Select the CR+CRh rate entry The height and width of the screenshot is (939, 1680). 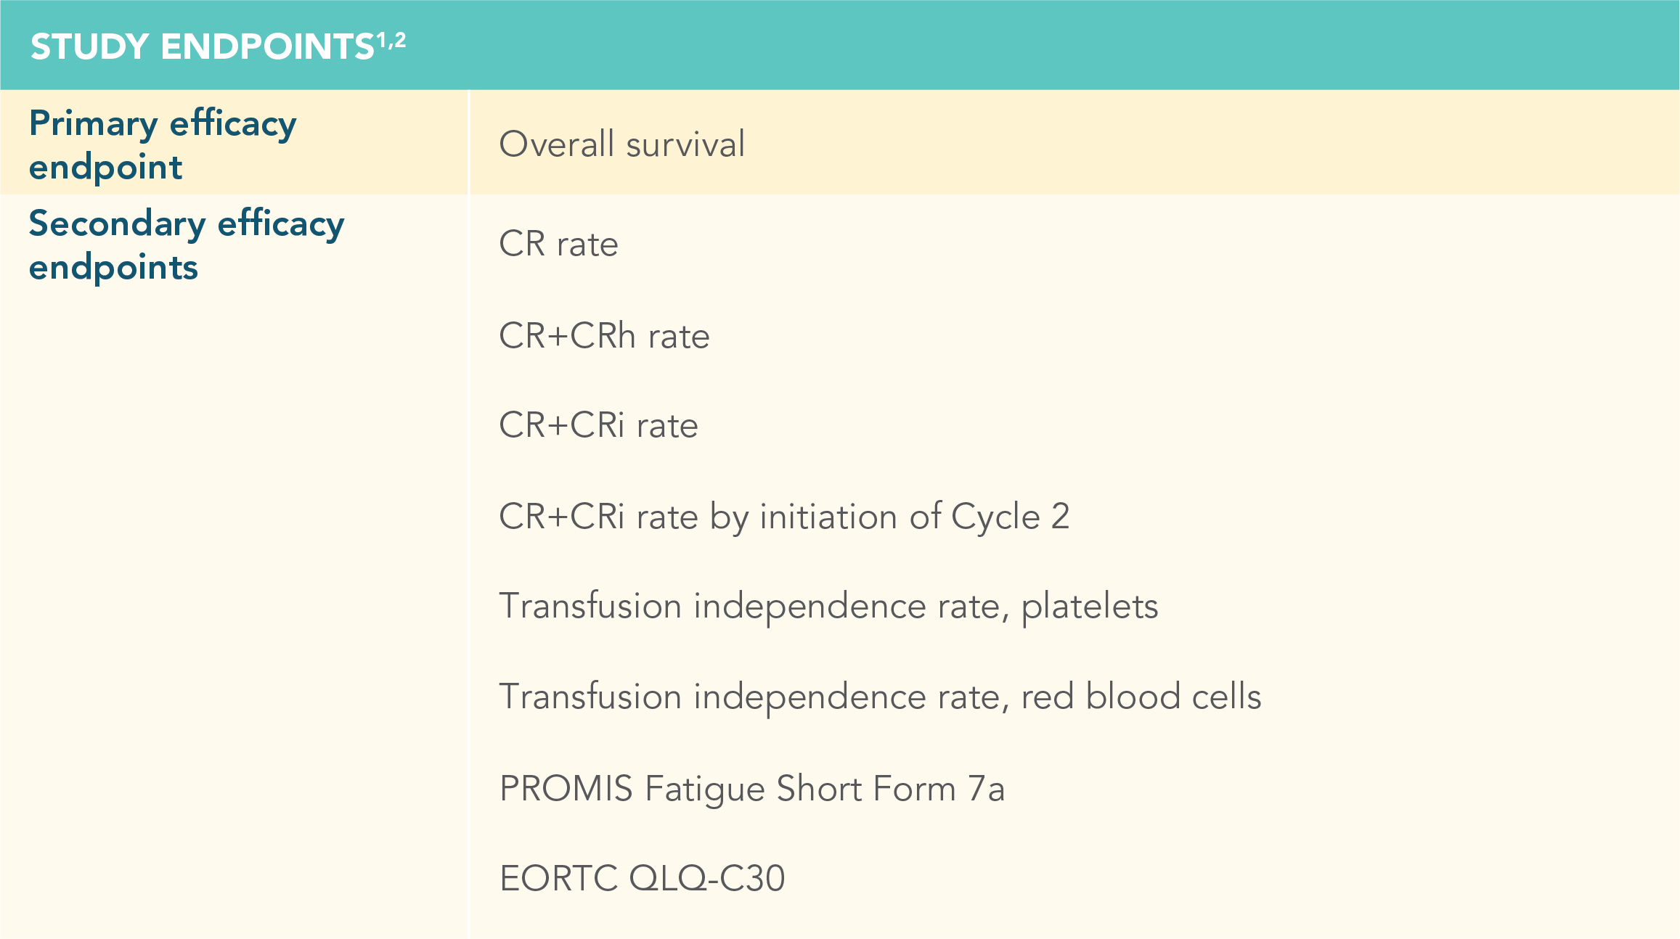tap(604, 336)
